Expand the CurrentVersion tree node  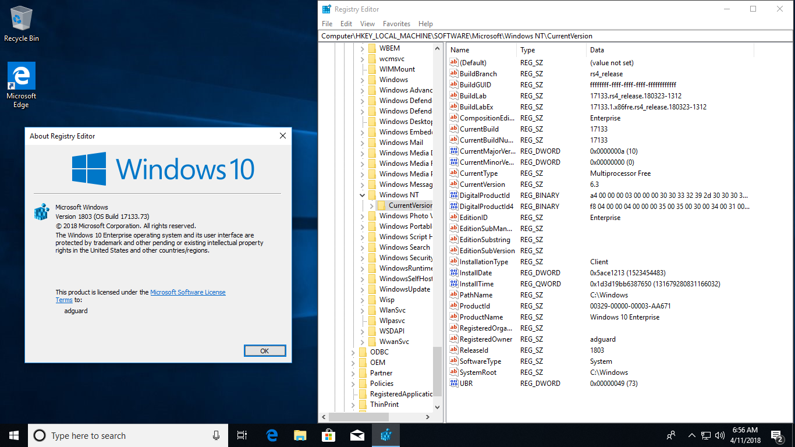point(372,205)
